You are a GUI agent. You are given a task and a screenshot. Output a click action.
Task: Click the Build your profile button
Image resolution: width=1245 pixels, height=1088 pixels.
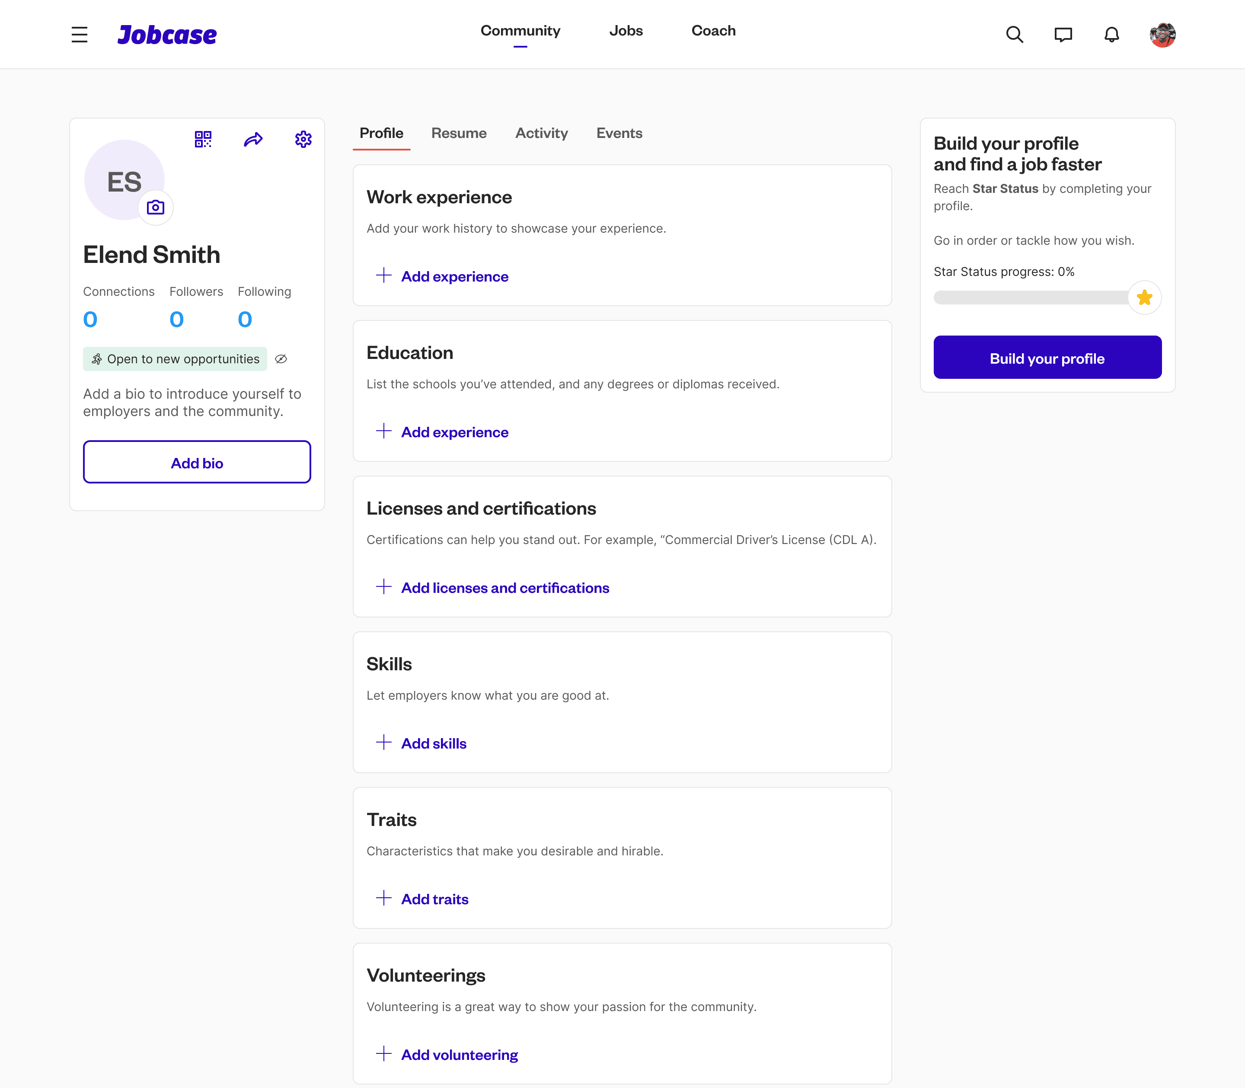(1047, 357)
